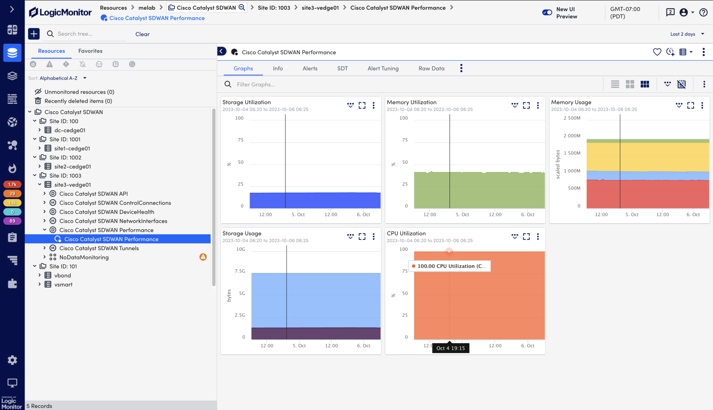Viewport: 713px width, 410px height.
Task: Favorite this resource using the heart icon
Action: coord(657,52)
